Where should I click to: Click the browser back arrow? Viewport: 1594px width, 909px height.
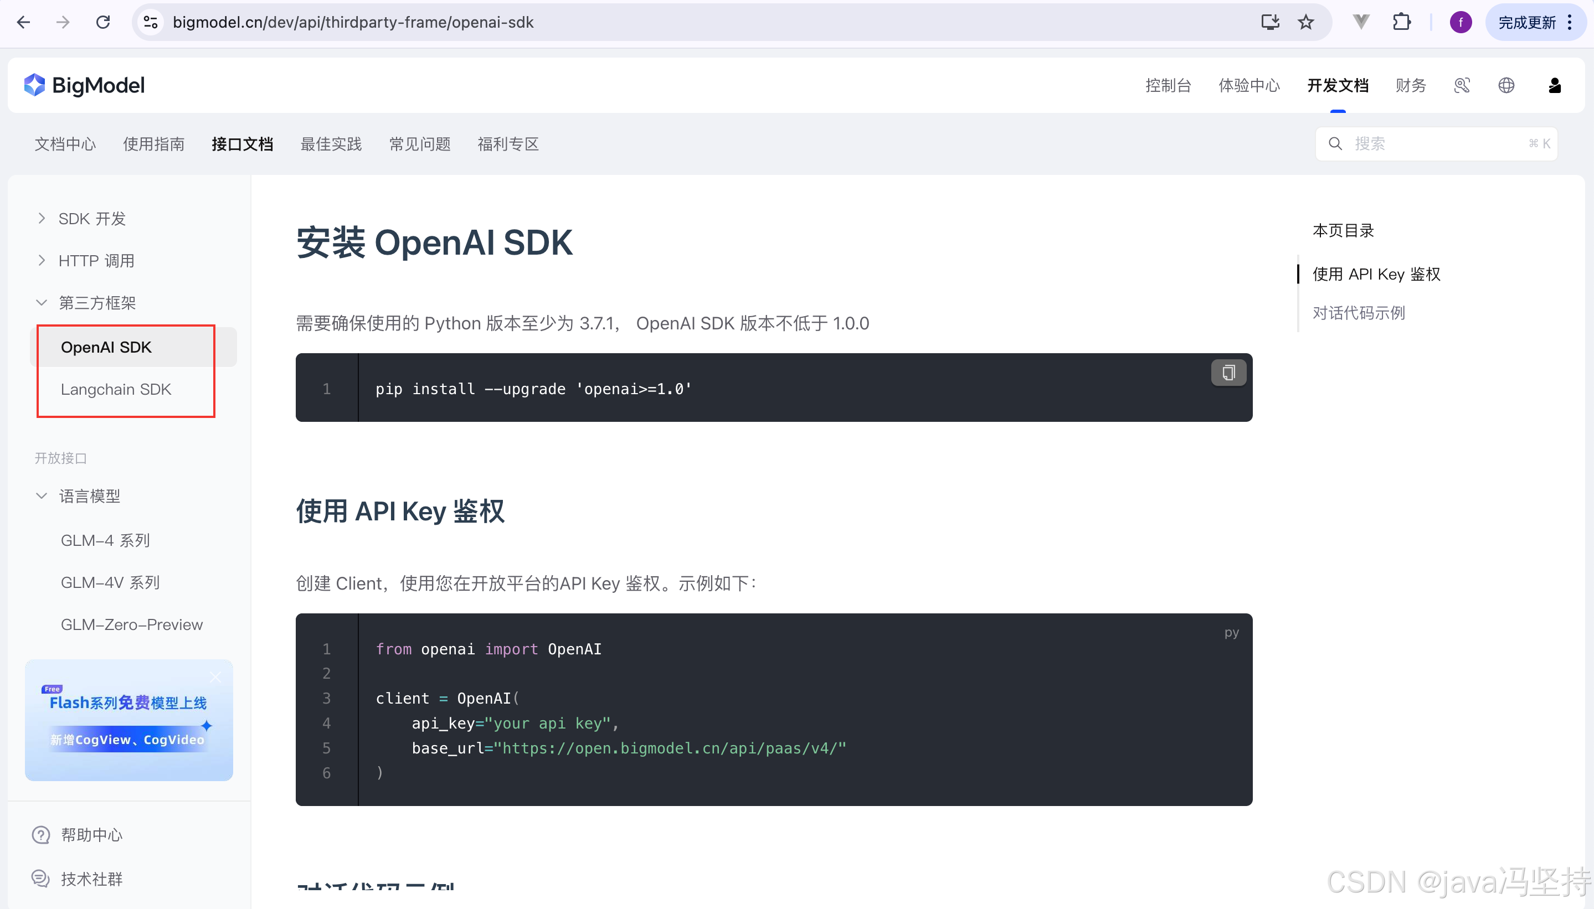pos(24,23)
